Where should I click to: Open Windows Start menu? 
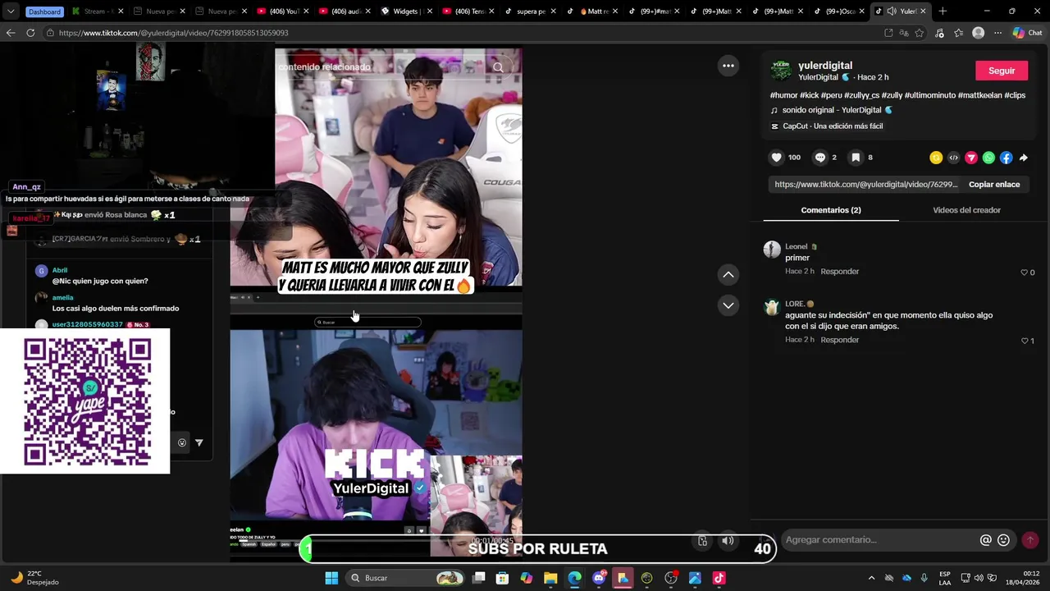(x=331, y=578)
